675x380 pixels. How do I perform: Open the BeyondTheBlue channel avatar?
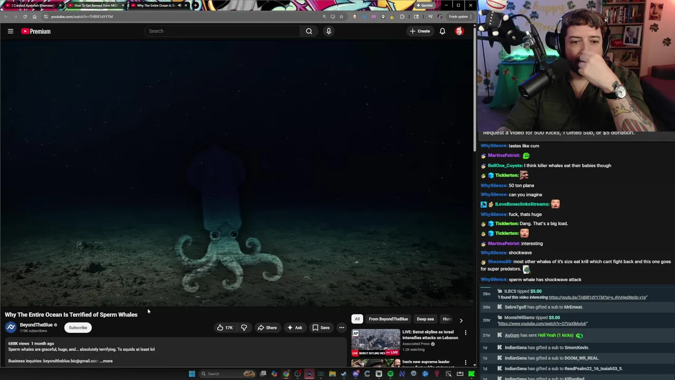(x=11, y=328)
